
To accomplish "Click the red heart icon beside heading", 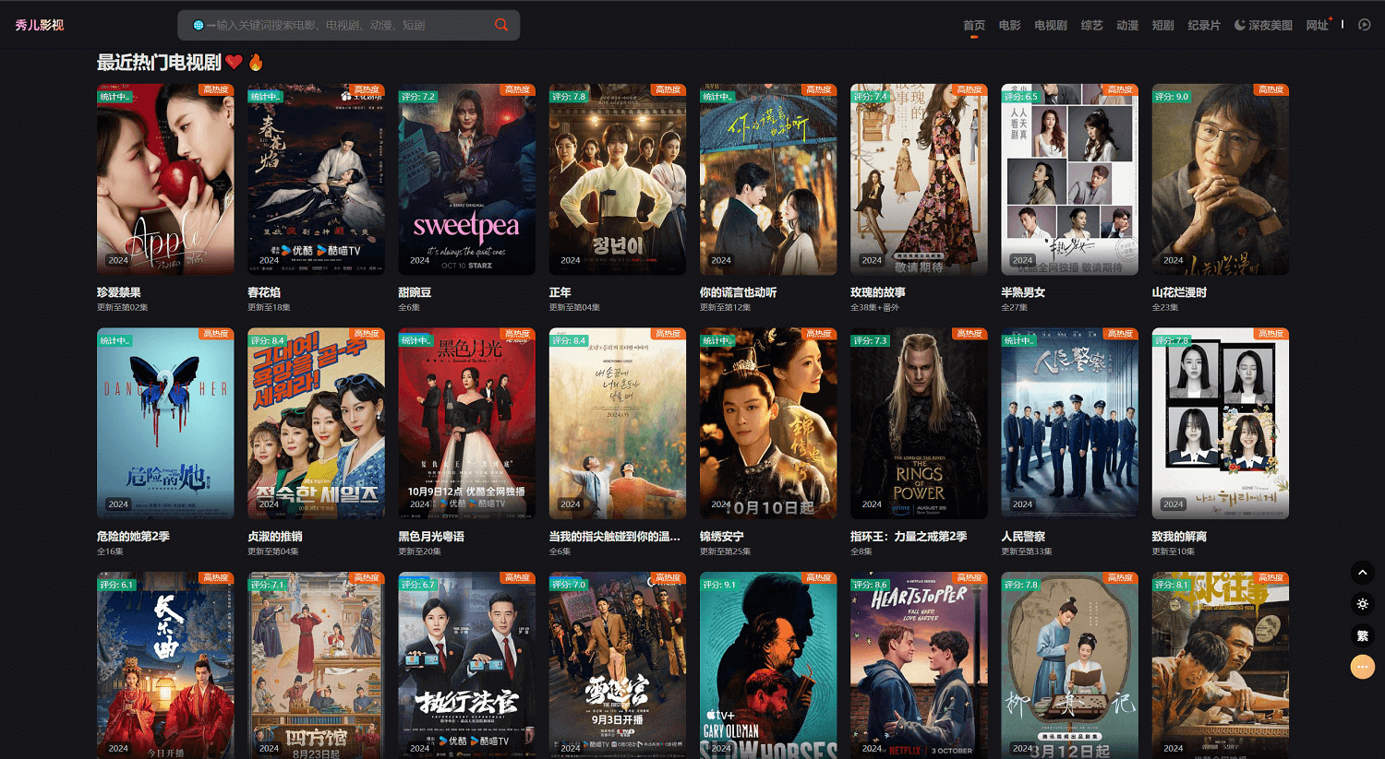I will pos(235,62).
